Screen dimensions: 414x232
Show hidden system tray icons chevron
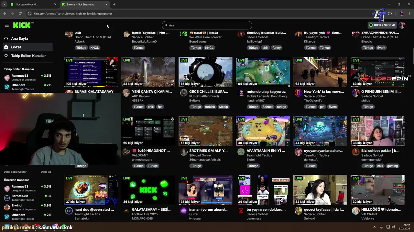[x=374, y=227]
